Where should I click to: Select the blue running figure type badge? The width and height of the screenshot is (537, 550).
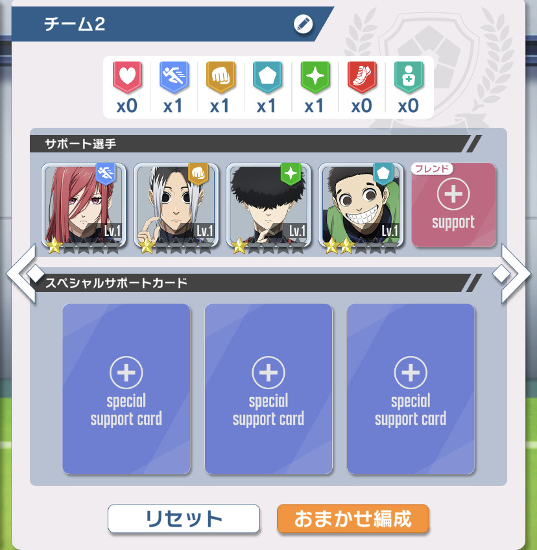click(174, 77)
